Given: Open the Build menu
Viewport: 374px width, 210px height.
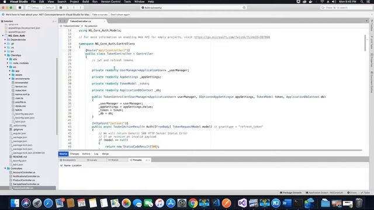Looking at the screenshot, I should 85,2.
